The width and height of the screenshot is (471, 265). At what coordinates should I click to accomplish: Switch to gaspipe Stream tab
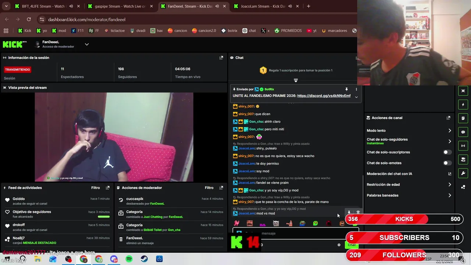[120, 6]
